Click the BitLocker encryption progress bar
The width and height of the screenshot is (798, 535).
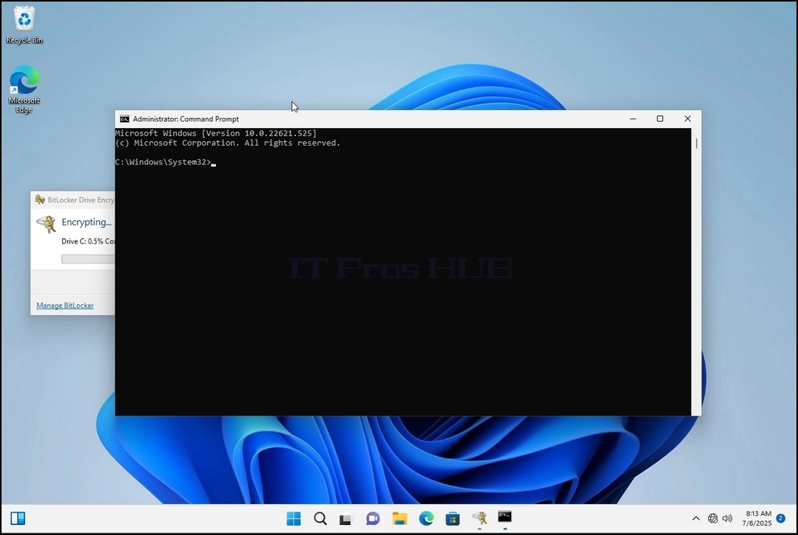88,260
